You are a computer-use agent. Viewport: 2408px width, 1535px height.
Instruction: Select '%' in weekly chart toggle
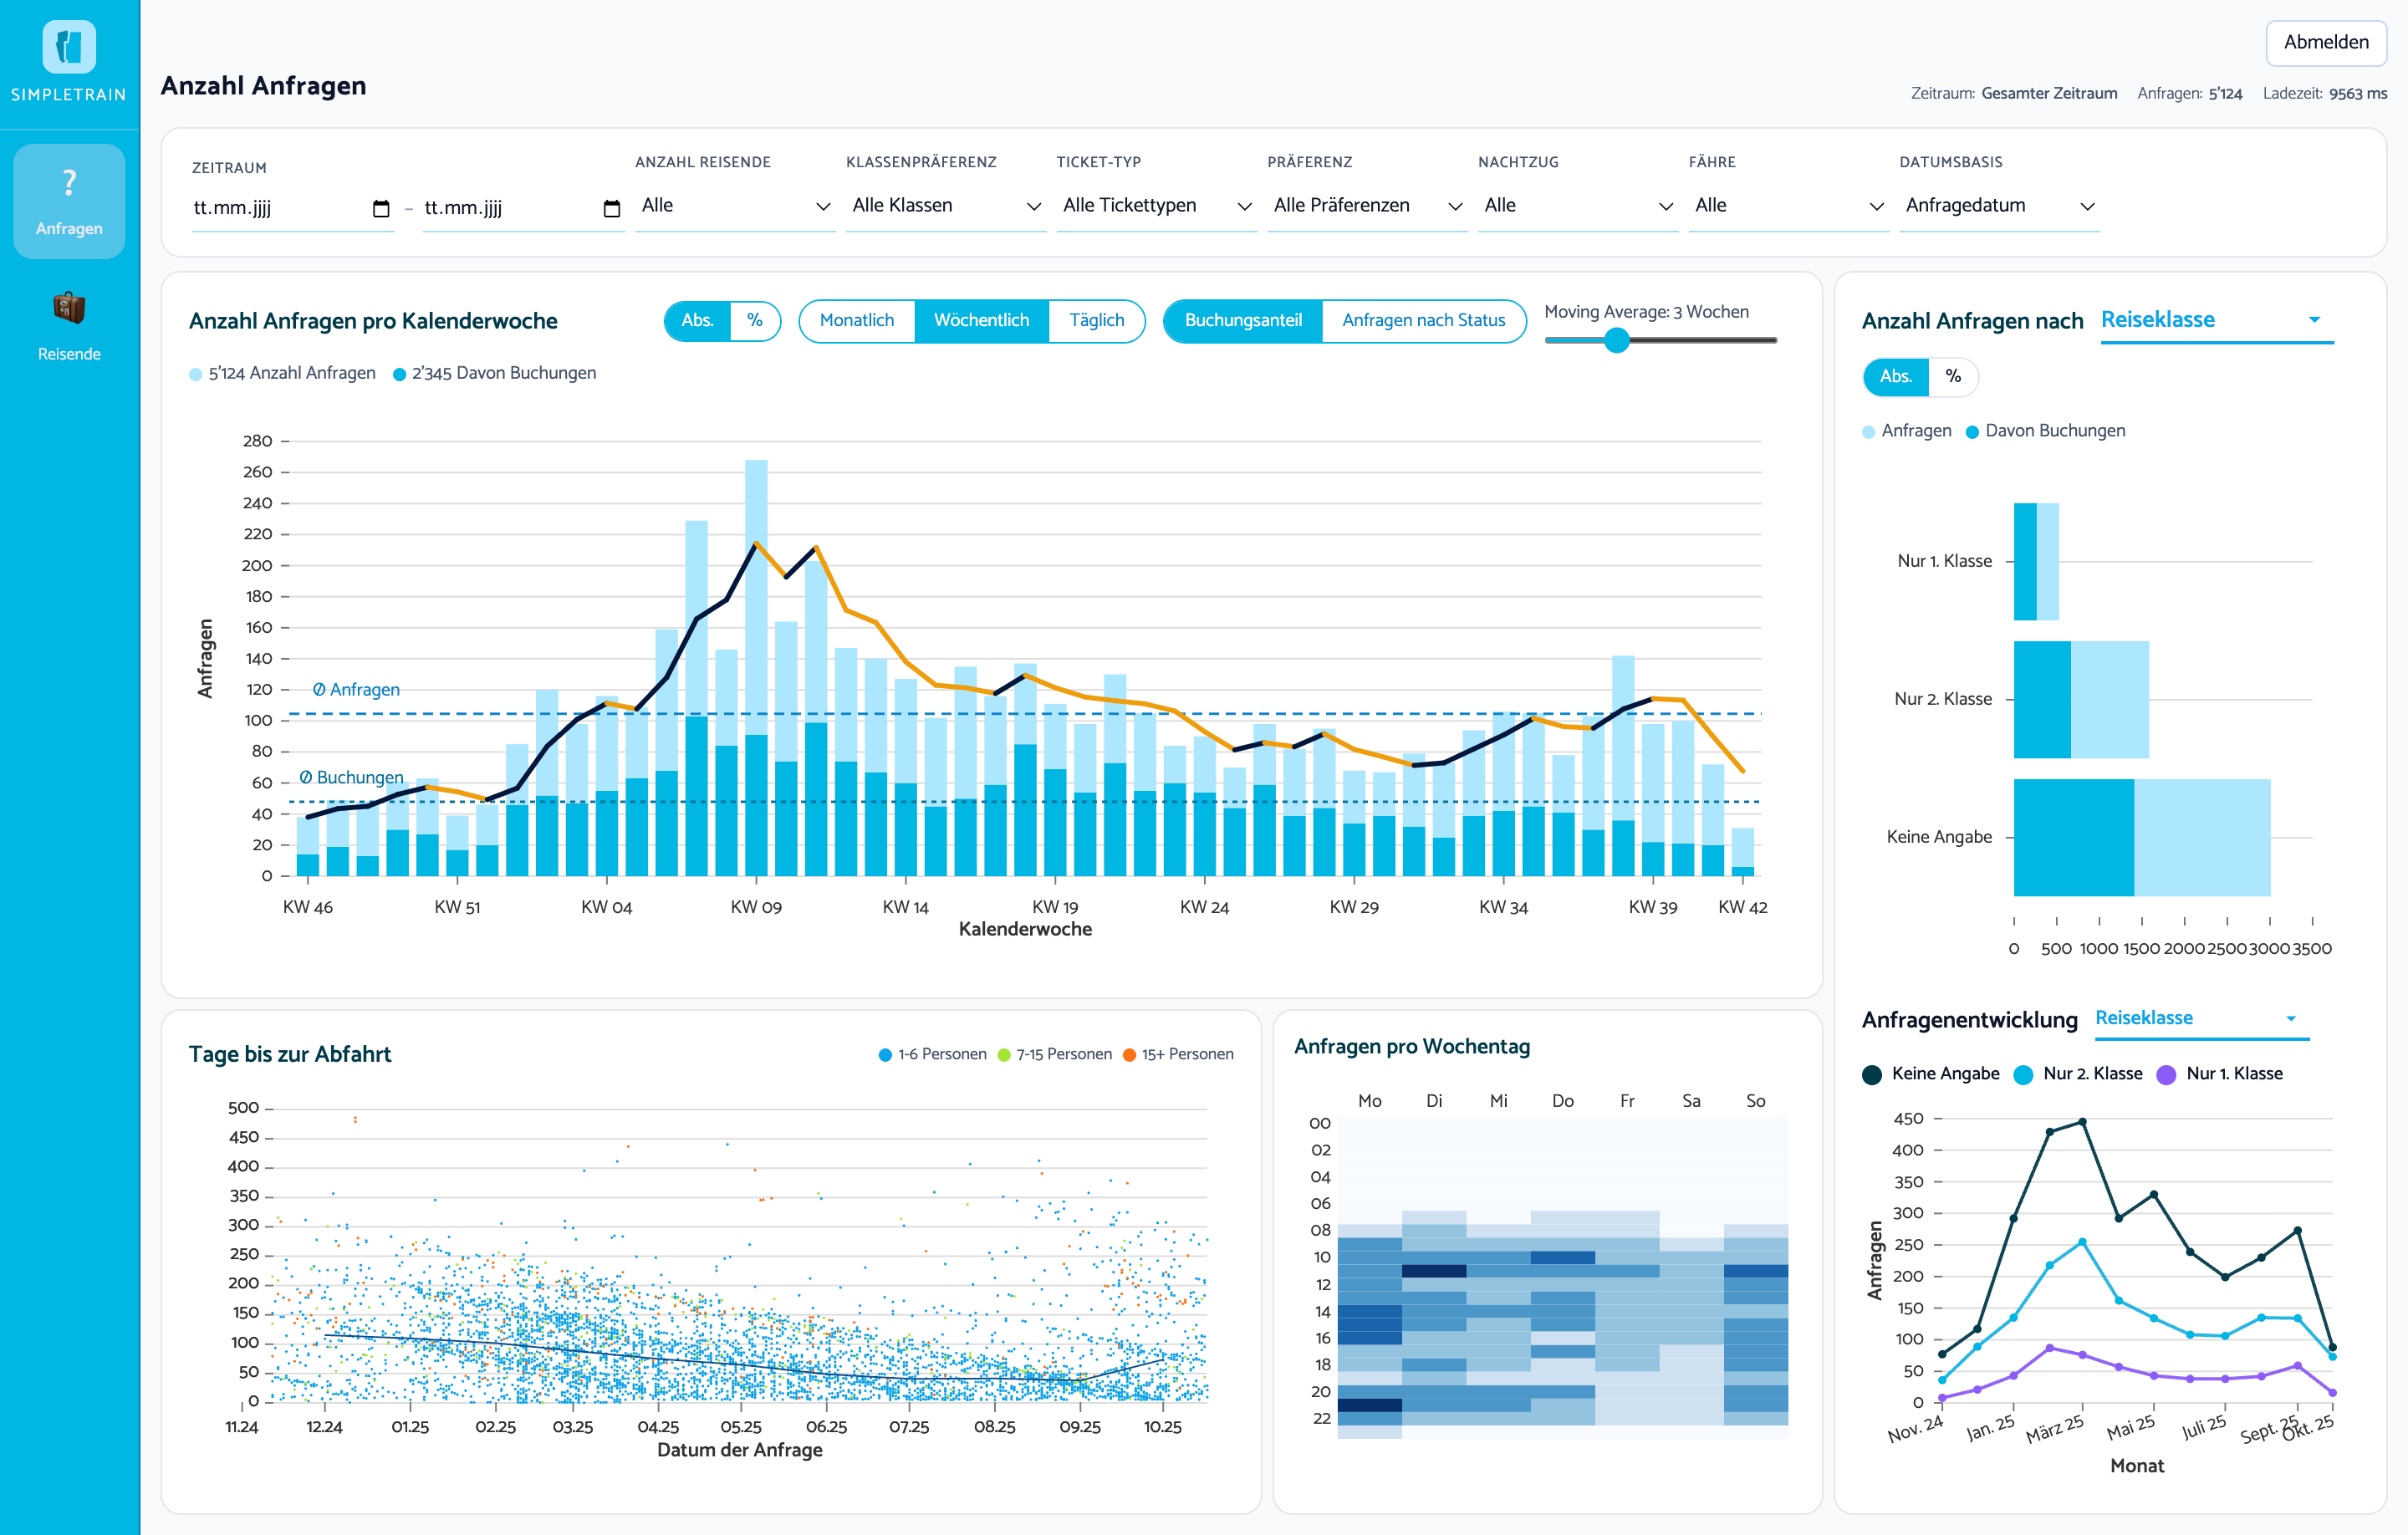tap(755, 321)
